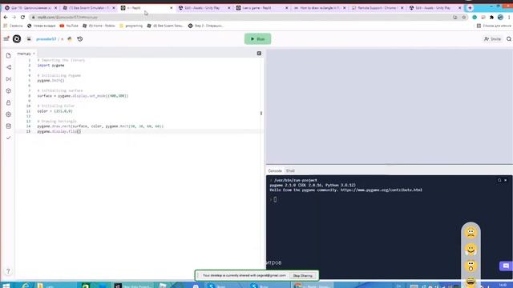Open the Database sidebar icon
Screen dimensions: 513x288
click(9, 126)
